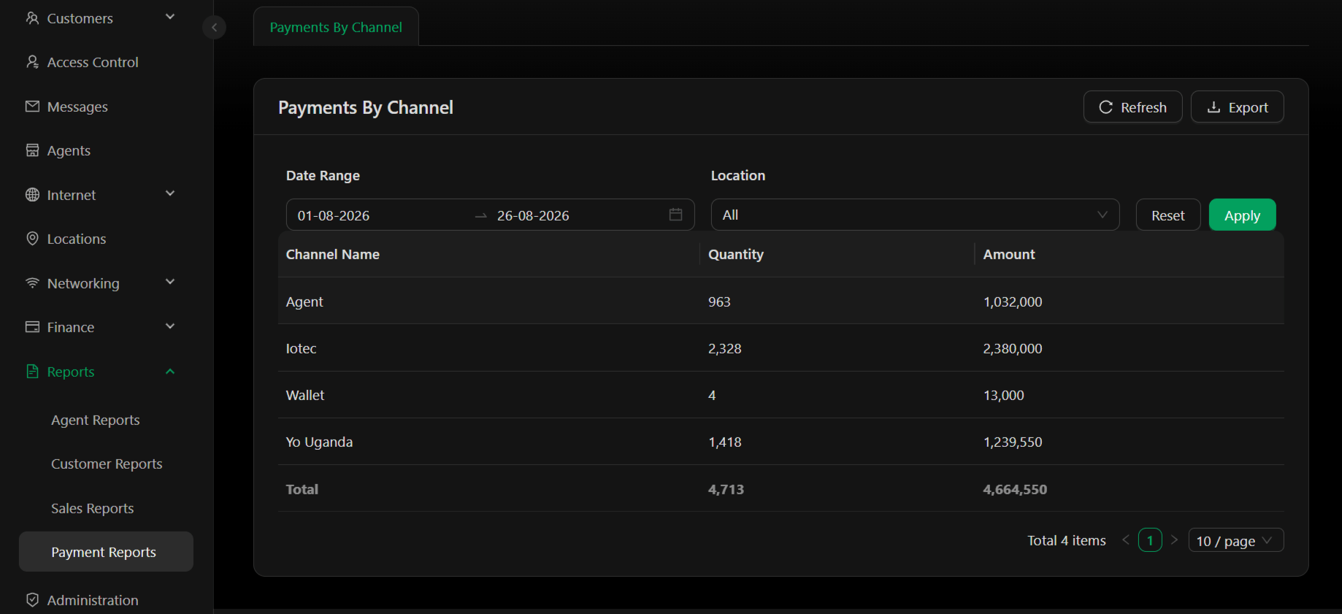The width and height of the screenshot is (1342, 614).
Task: Open Customer Reports submenu item
Action: tap(107, 464)
